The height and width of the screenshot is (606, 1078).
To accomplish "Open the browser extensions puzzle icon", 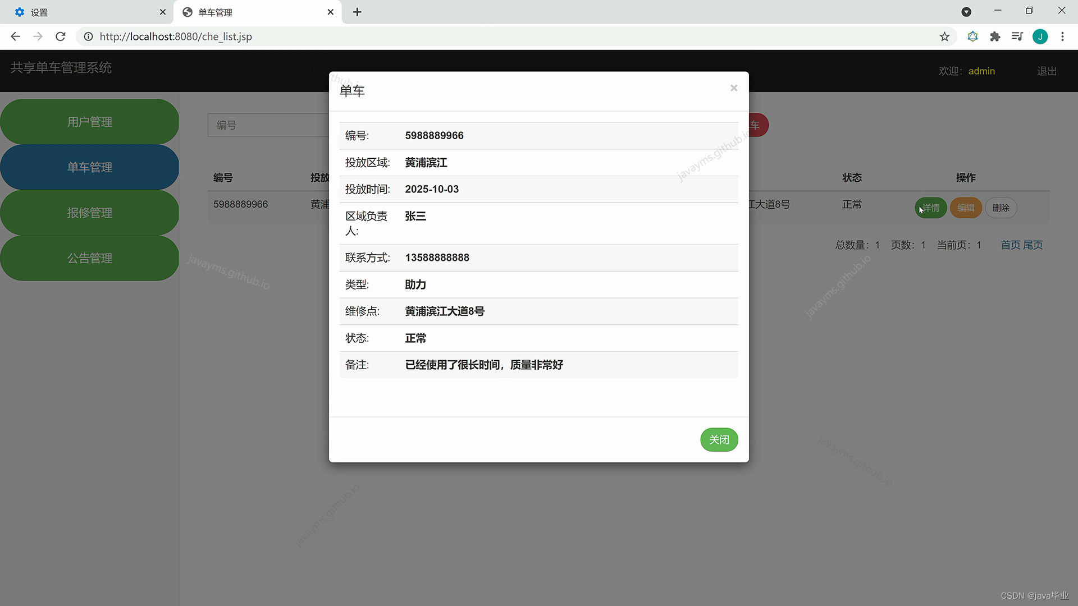I will click(x=995, y=36).
